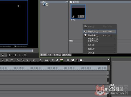Image resolution: width=131 pixels, height=97 pixels.
Task: Click the copy icon in timeline toolbar
Action: pyautogui.click(x=3, y=60)
